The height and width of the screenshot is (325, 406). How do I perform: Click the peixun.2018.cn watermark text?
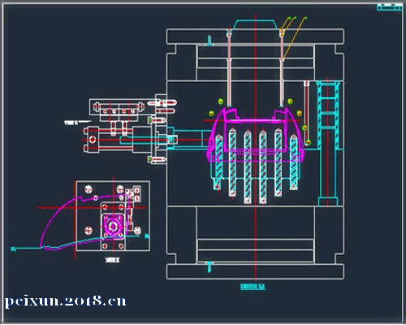coord(66,301)
